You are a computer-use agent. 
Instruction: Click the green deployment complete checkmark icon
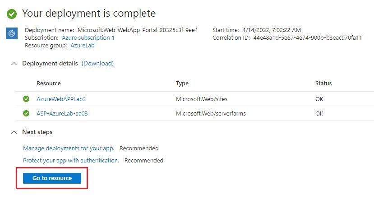pos(12,14)
